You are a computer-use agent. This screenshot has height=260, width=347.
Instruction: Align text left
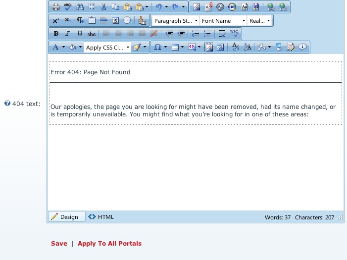106,34
